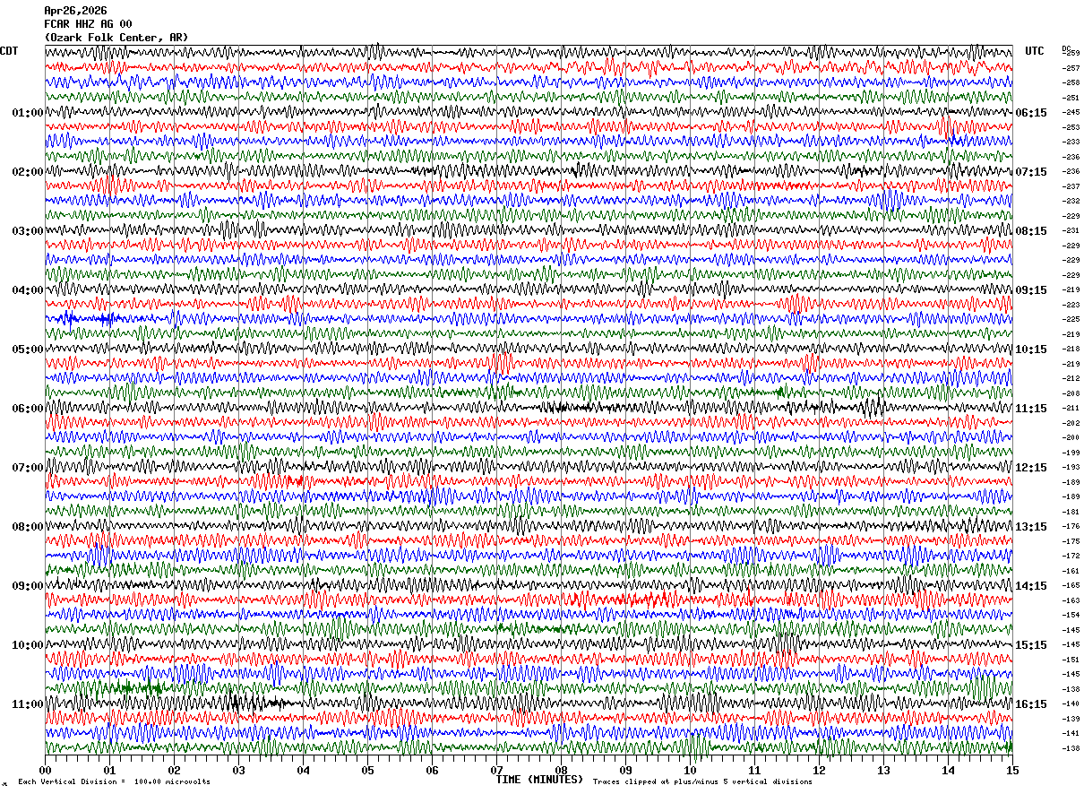Select the 04:00 CDT row label

pos(28,290)
